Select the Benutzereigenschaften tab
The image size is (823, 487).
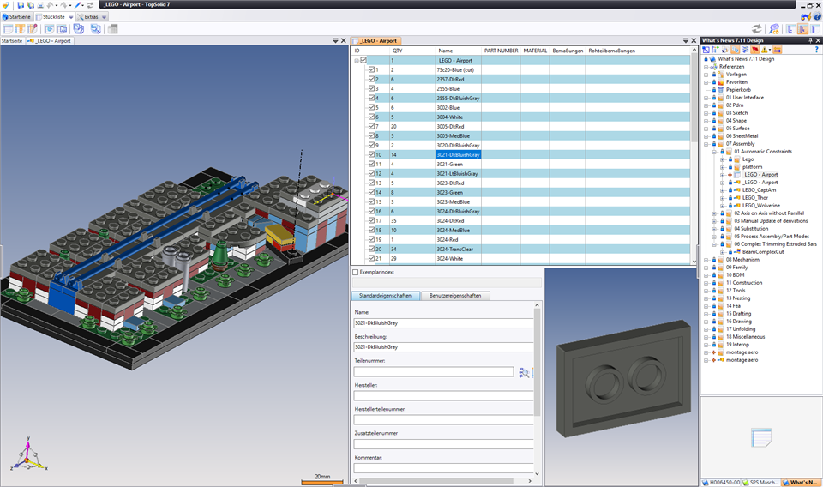pyautogui.click(x=455, y=296)
